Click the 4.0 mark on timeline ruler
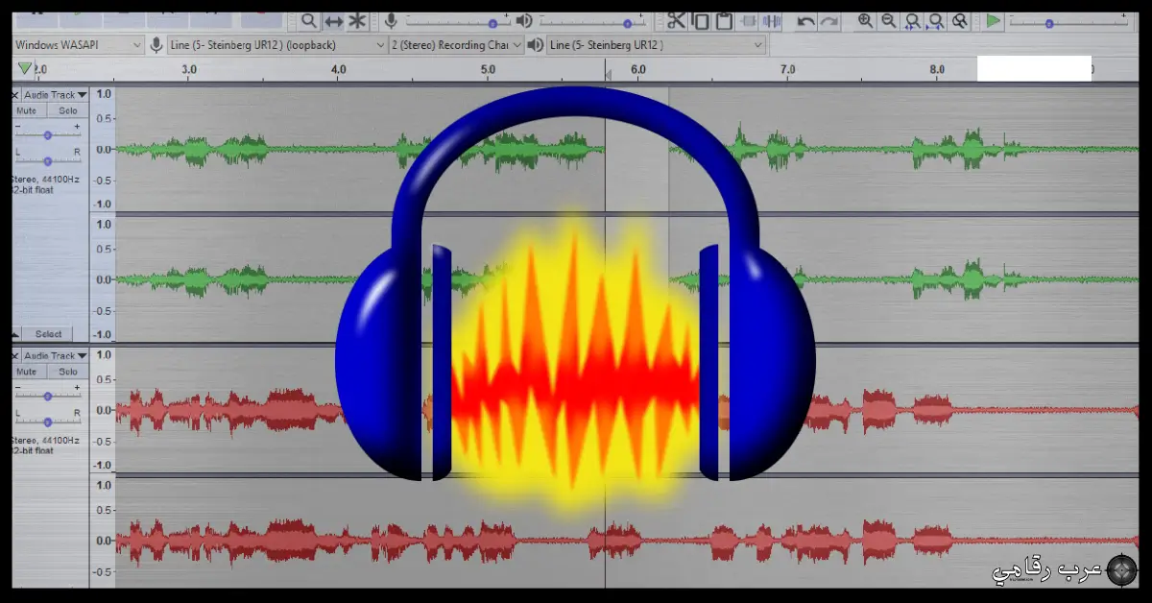1152x603 pixels. pyautogui.click(x=339, y=69)
